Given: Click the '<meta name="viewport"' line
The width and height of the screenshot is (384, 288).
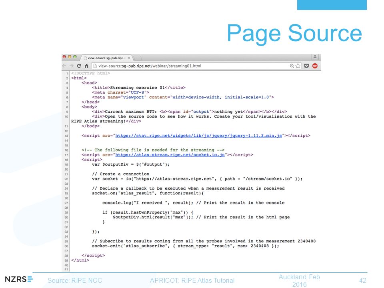Looking at the screenshot, I should 183,97.
